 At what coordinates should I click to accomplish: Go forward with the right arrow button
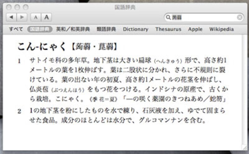(22, 17)
